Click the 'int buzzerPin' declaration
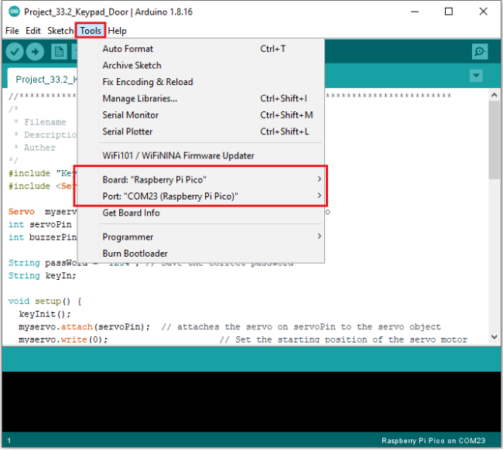Viewport: 503px width, 450px height. [x=43, y=237]
